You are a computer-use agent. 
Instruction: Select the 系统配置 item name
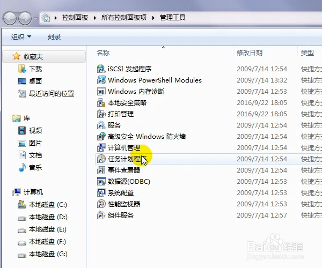121,193
